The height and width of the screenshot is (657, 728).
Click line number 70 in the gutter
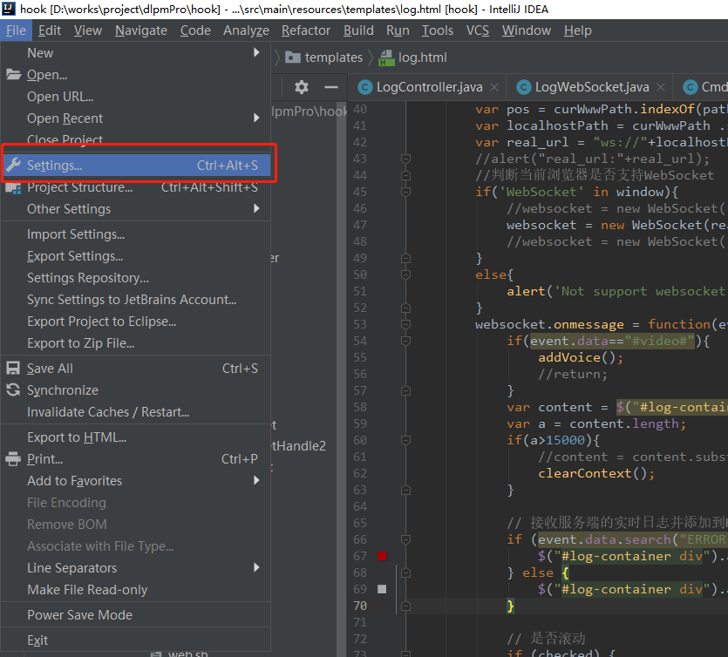coord(360,606)
